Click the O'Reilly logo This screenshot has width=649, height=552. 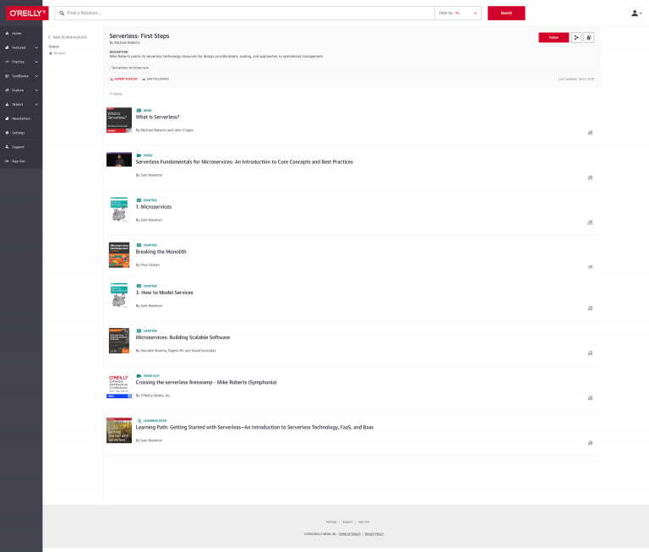[x=27, y=14]
